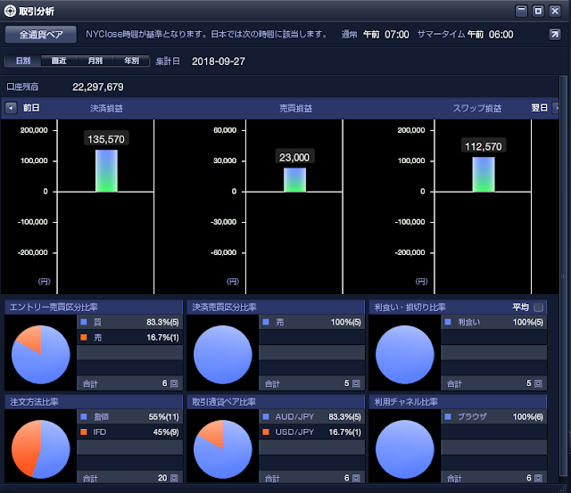Click the 回 icon in 決済売買区分比率 total

click(356, 383)
